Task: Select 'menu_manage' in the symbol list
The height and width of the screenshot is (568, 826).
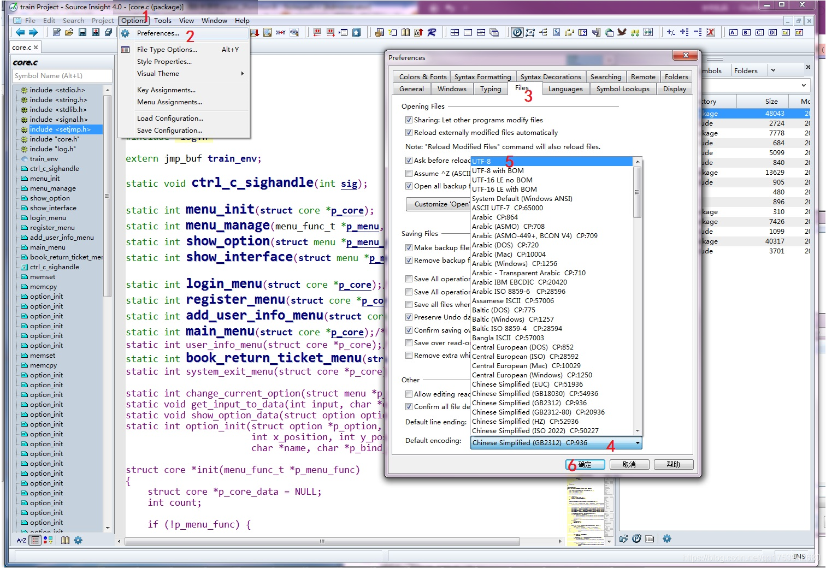Action: pyautogui.click(x=52, y=188)
